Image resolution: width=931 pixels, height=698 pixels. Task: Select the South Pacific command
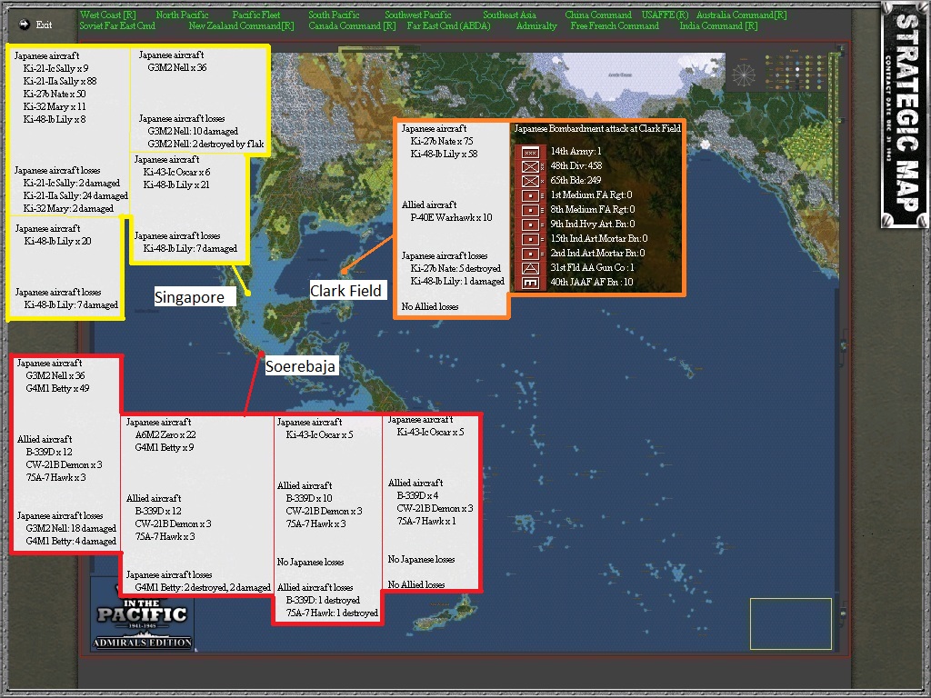tap(334, 15)
